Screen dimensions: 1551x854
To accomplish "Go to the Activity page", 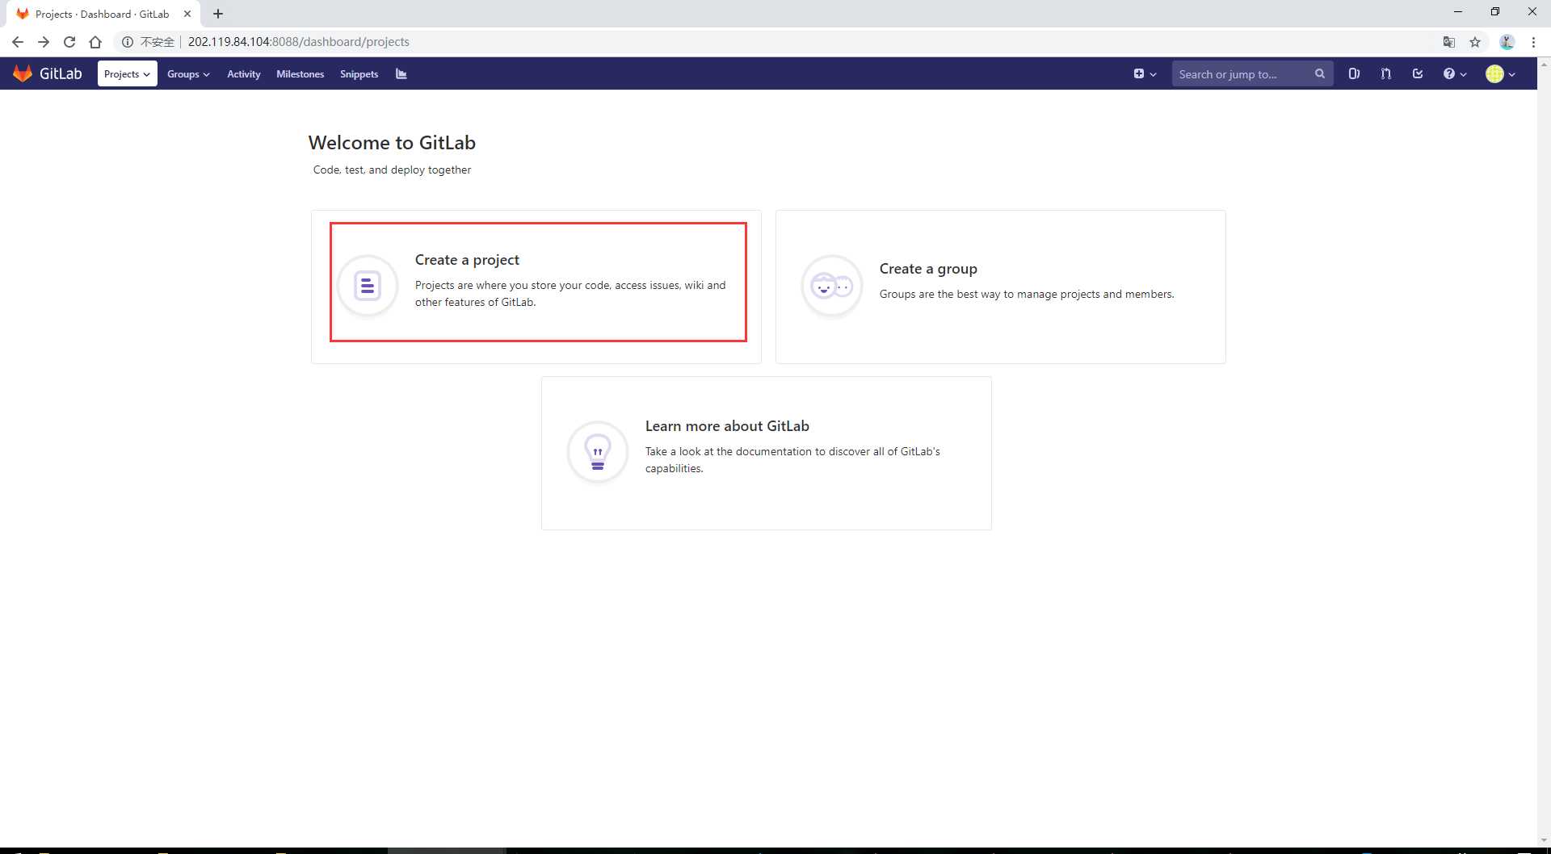I will (243, 73).
